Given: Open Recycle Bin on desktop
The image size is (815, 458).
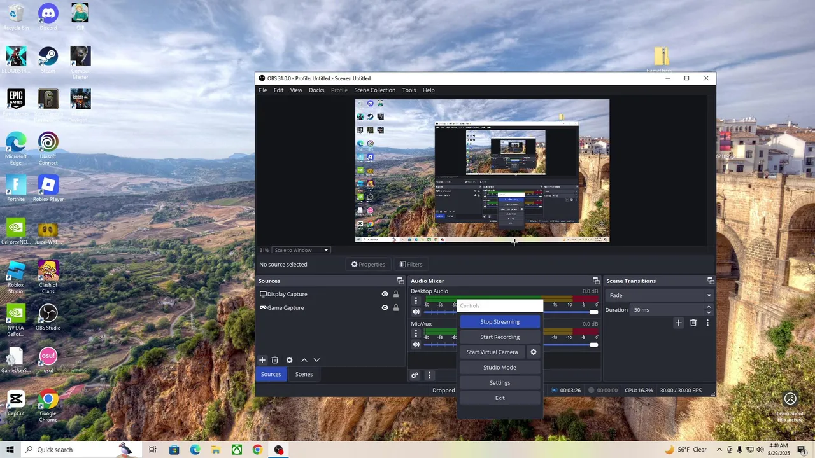Looking at the screenshot, I should pyautogui.click(x=16, y=17).
